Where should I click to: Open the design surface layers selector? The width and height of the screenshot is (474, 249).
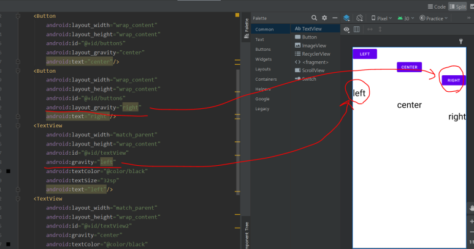pyautogui.click(x=346, y=18)
